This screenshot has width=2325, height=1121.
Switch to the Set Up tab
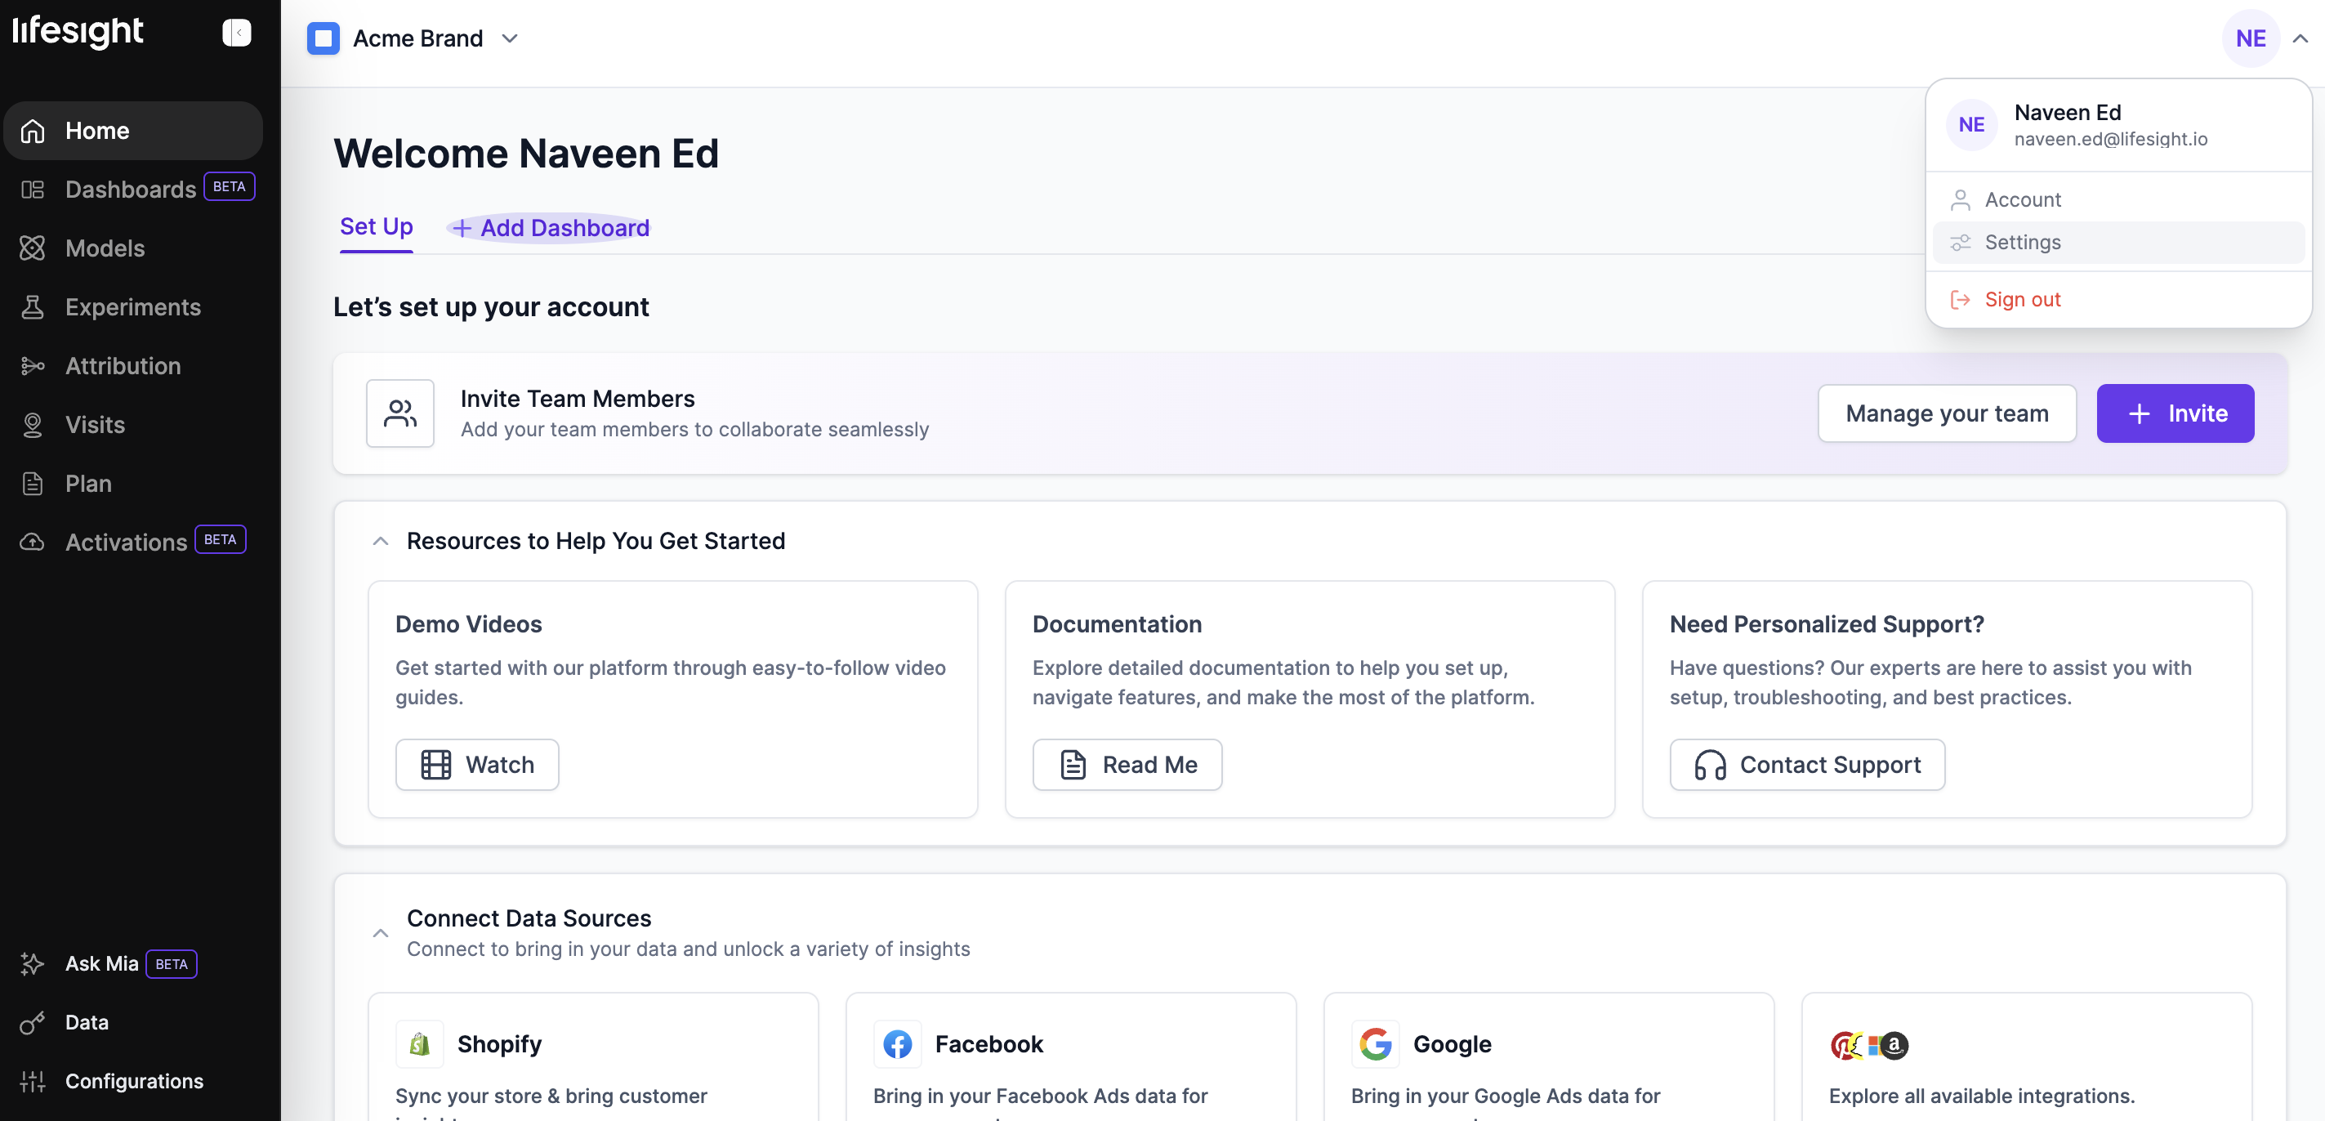[376, 226]
